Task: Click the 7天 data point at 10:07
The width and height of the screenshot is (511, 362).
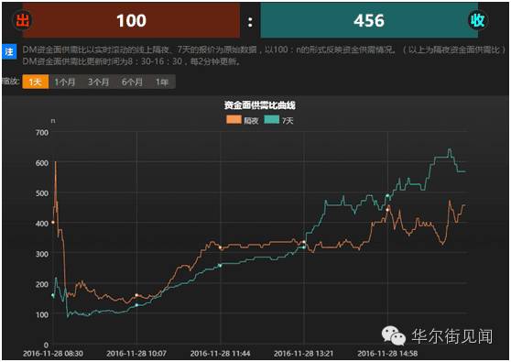Action: coord(136,305)
